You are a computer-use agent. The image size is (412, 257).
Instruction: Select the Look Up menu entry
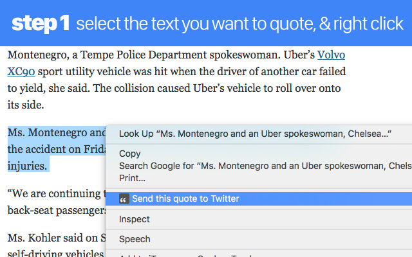click(255, 134)
